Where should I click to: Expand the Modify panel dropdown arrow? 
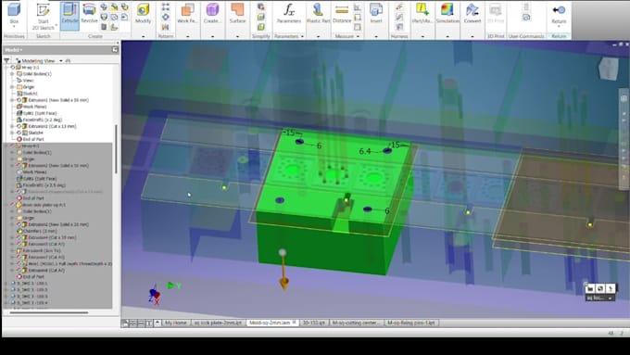point(143,36)
